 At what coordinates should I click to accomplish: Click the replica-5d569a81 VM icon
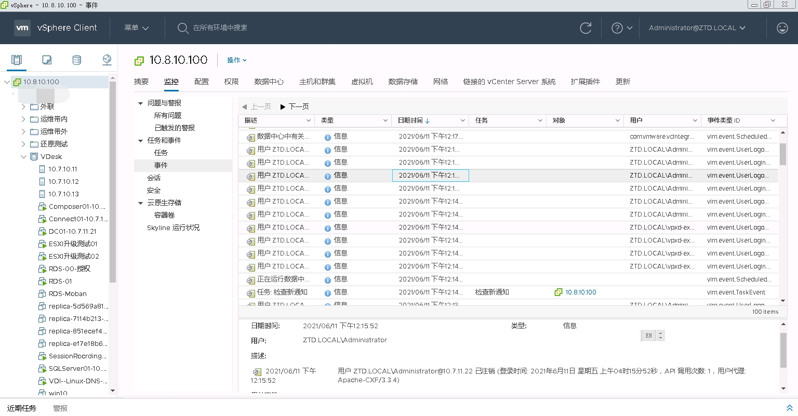43,306
